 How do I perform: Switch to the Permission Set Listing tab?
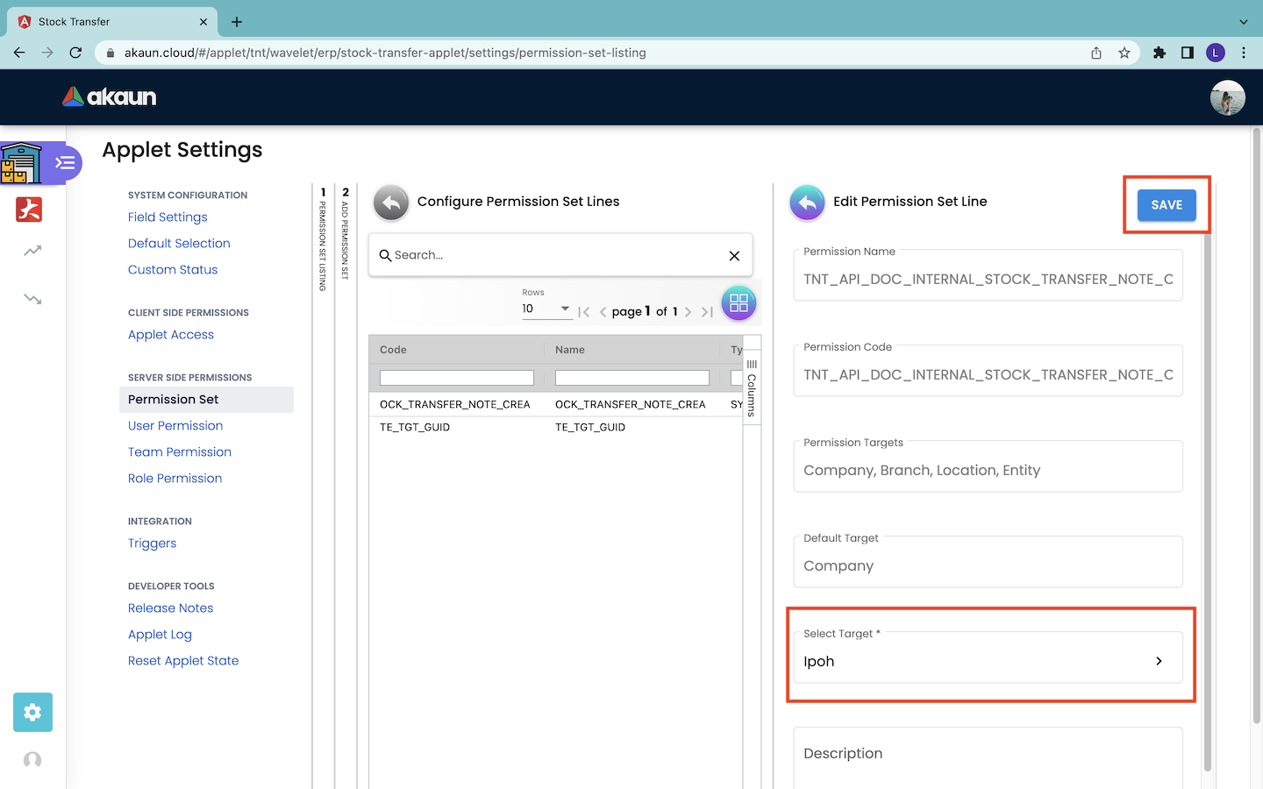tap(323, 237)
